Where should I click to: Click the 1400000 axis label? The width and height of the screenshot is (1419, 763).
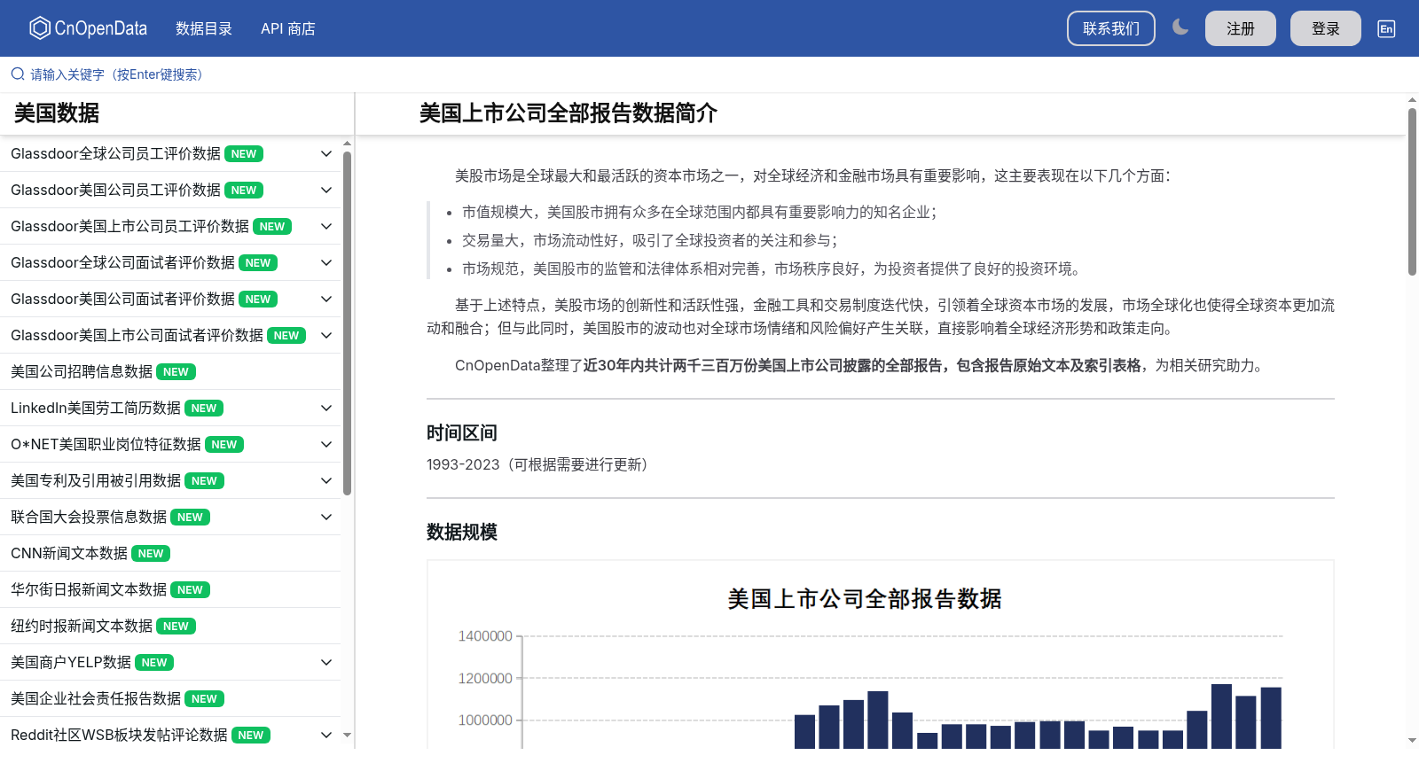tap(485, 636)
